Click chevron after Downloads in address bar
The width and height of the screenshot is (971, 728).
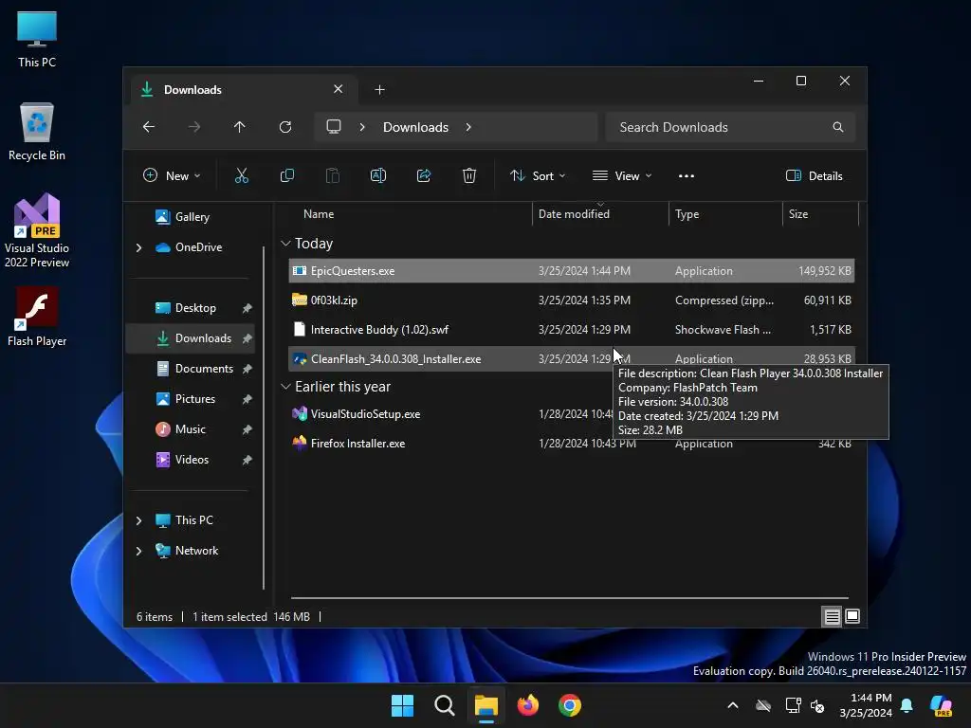click(468, 127)
